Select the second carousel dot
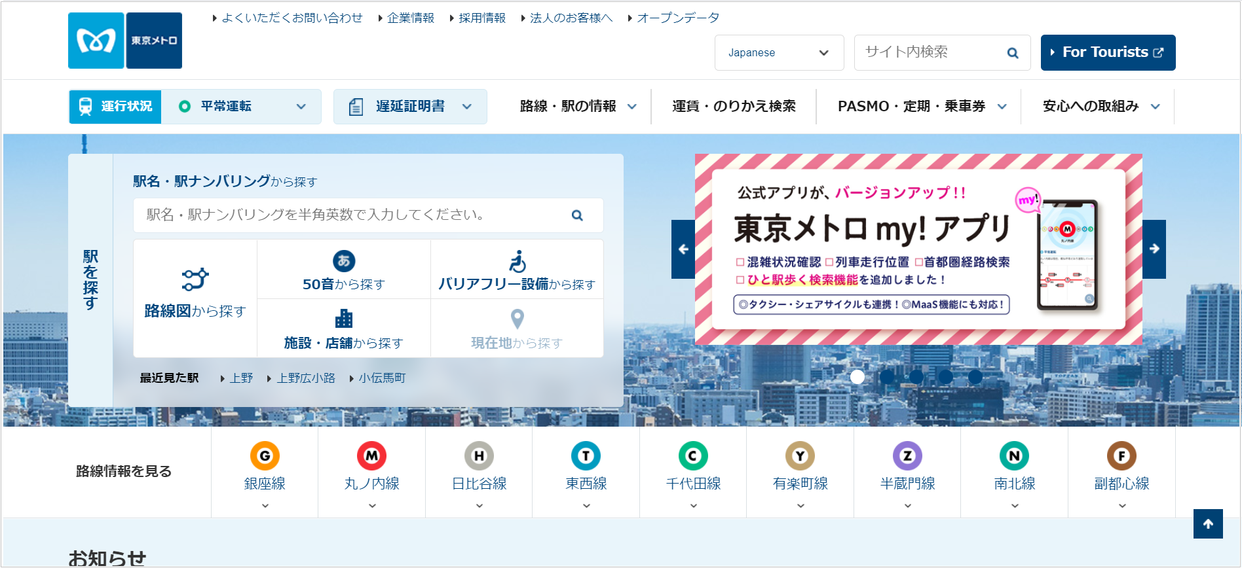 pyautogui.click(x=887, y=377)
